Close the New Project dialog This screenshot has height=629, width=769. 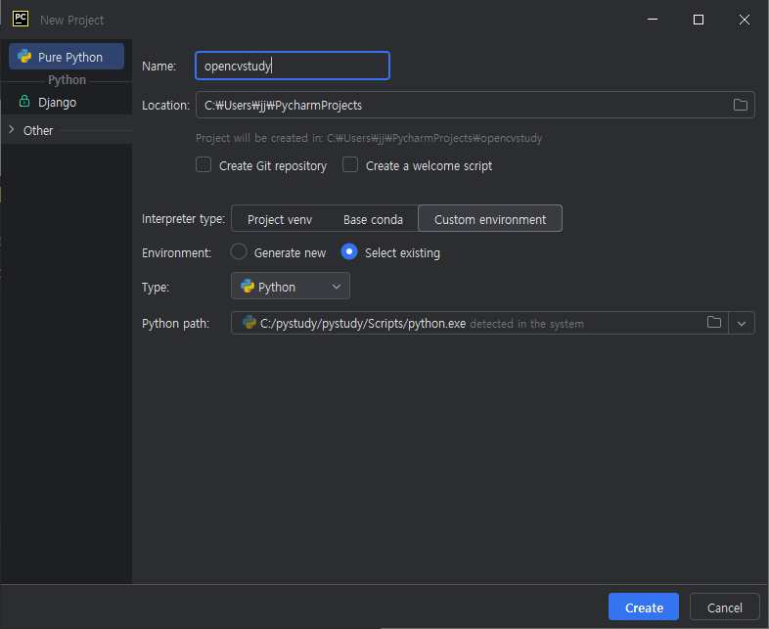click(744, 20)
